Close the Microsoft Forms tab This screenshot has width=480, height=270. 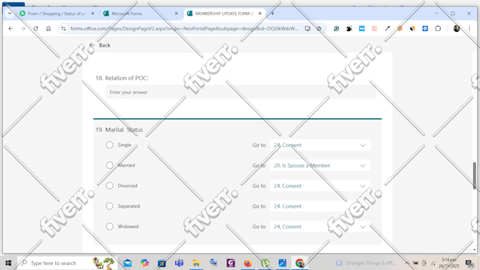(x=176, y=13)
